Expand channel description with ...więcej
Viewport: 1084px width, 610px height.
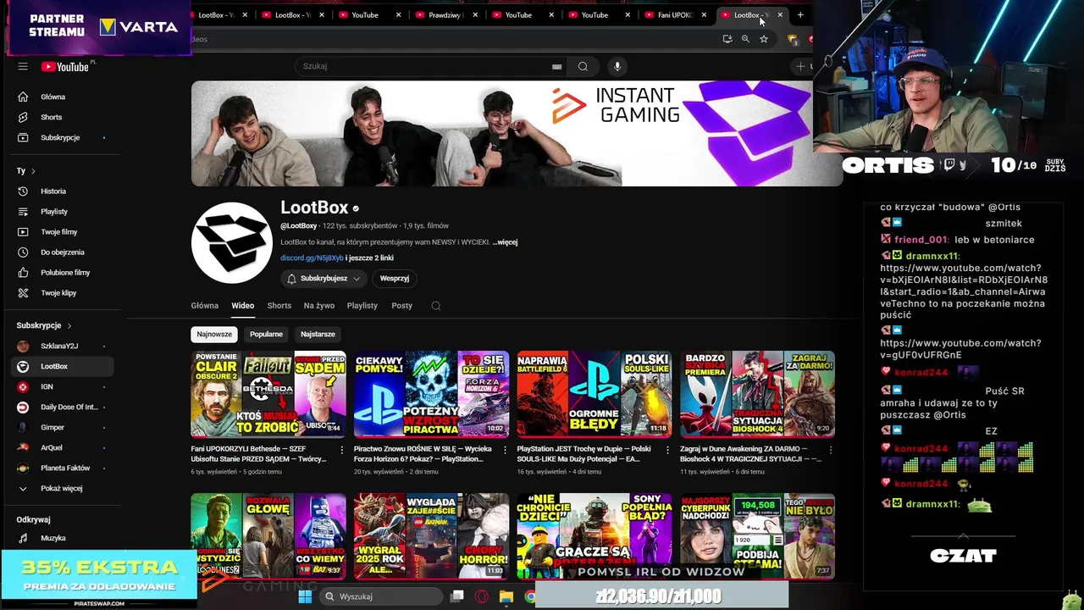pyautogui.click(x=506, y=242)
